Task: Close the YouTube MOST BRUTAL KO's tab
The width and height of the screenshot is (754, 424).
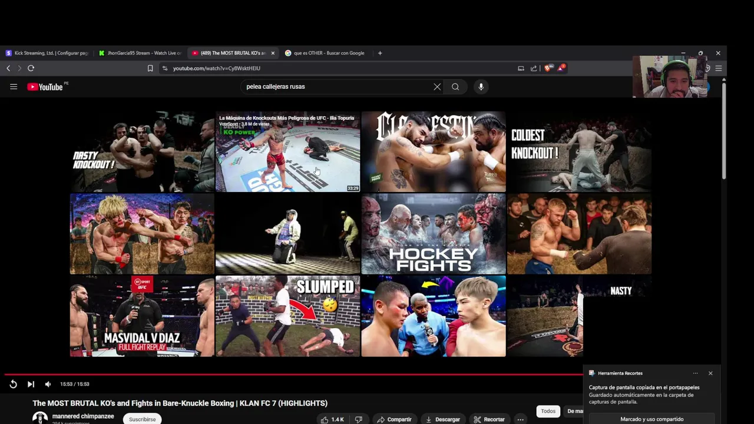Action: tap(273, 53)
